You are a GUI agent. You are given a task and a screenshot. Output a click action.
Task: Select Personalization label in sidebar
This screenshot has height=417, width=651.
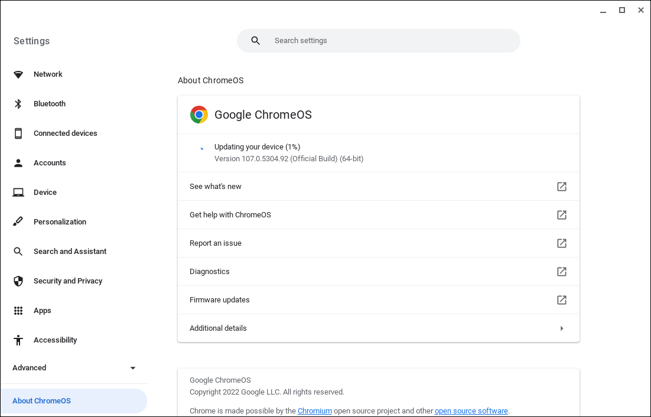[x=60, y=221]
